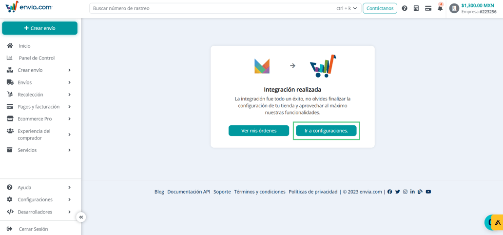Open the Facebook icon in footer

(x=390, y=192)
